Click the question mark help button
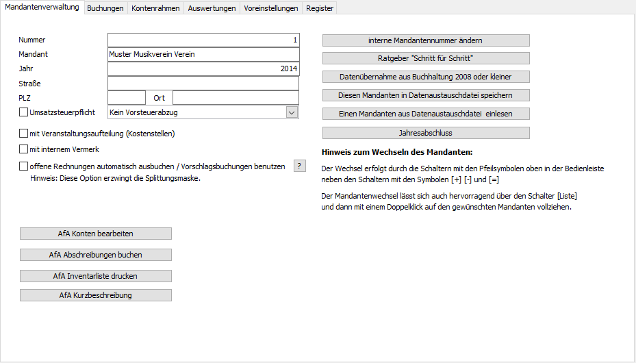Image resolution: width=636 pixels, height=363 pixels. pos(299,166)
